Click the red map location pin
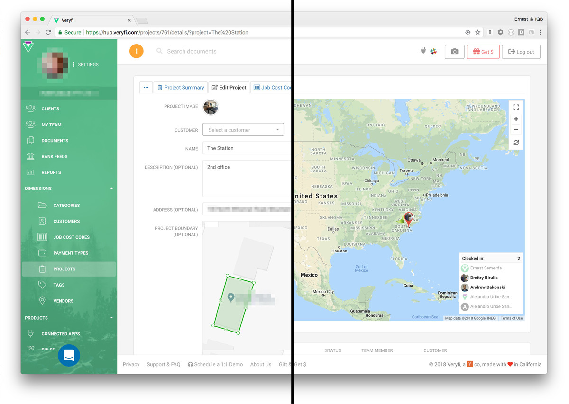This screenshot has width=569, height=404. click(408, 220)
